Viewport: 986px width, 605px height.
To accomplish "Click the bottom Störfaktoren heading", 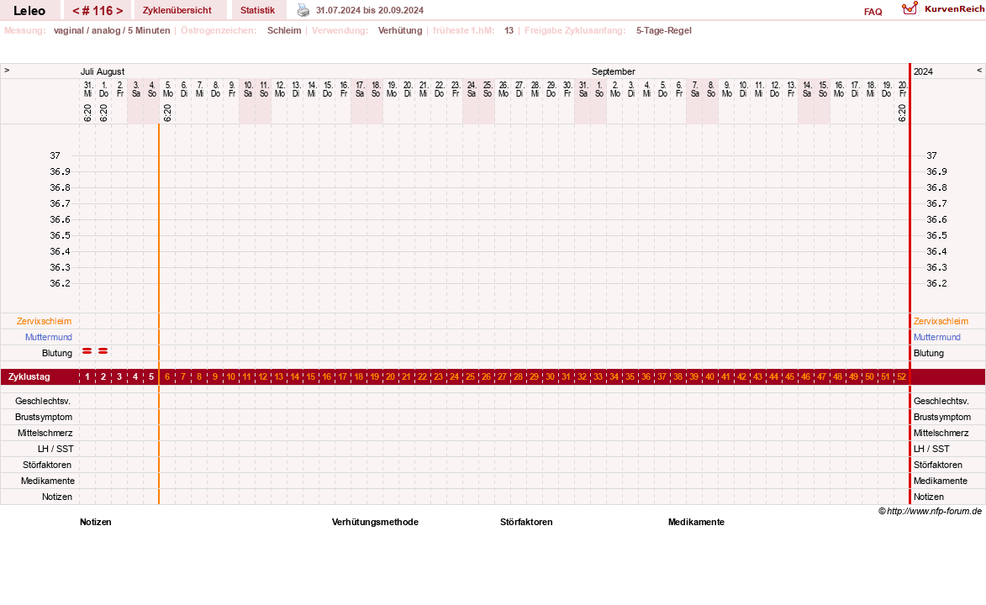I will coord(526,522).
